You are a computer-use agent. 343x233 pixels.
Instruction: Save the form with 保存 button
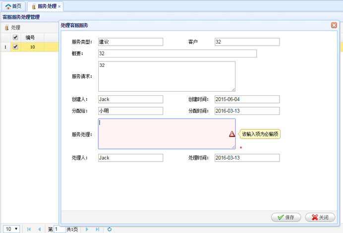pyautogui.click(x=286, y=217)
